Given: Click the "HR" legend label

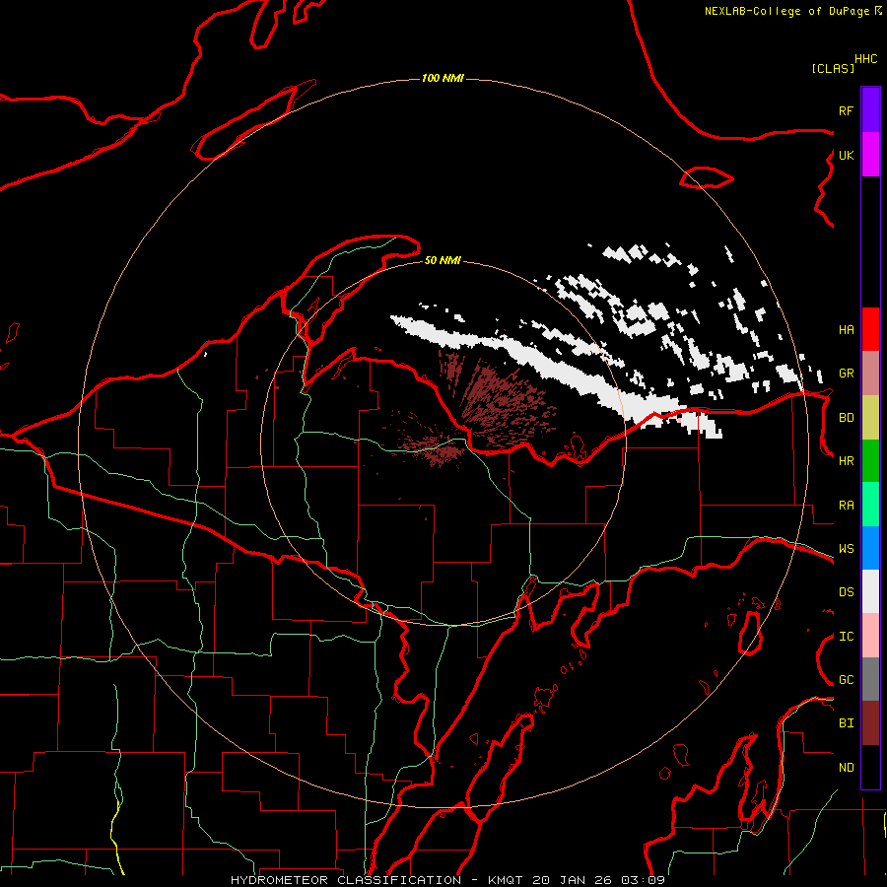Looking at the screenshot, I should coord(846,461).
